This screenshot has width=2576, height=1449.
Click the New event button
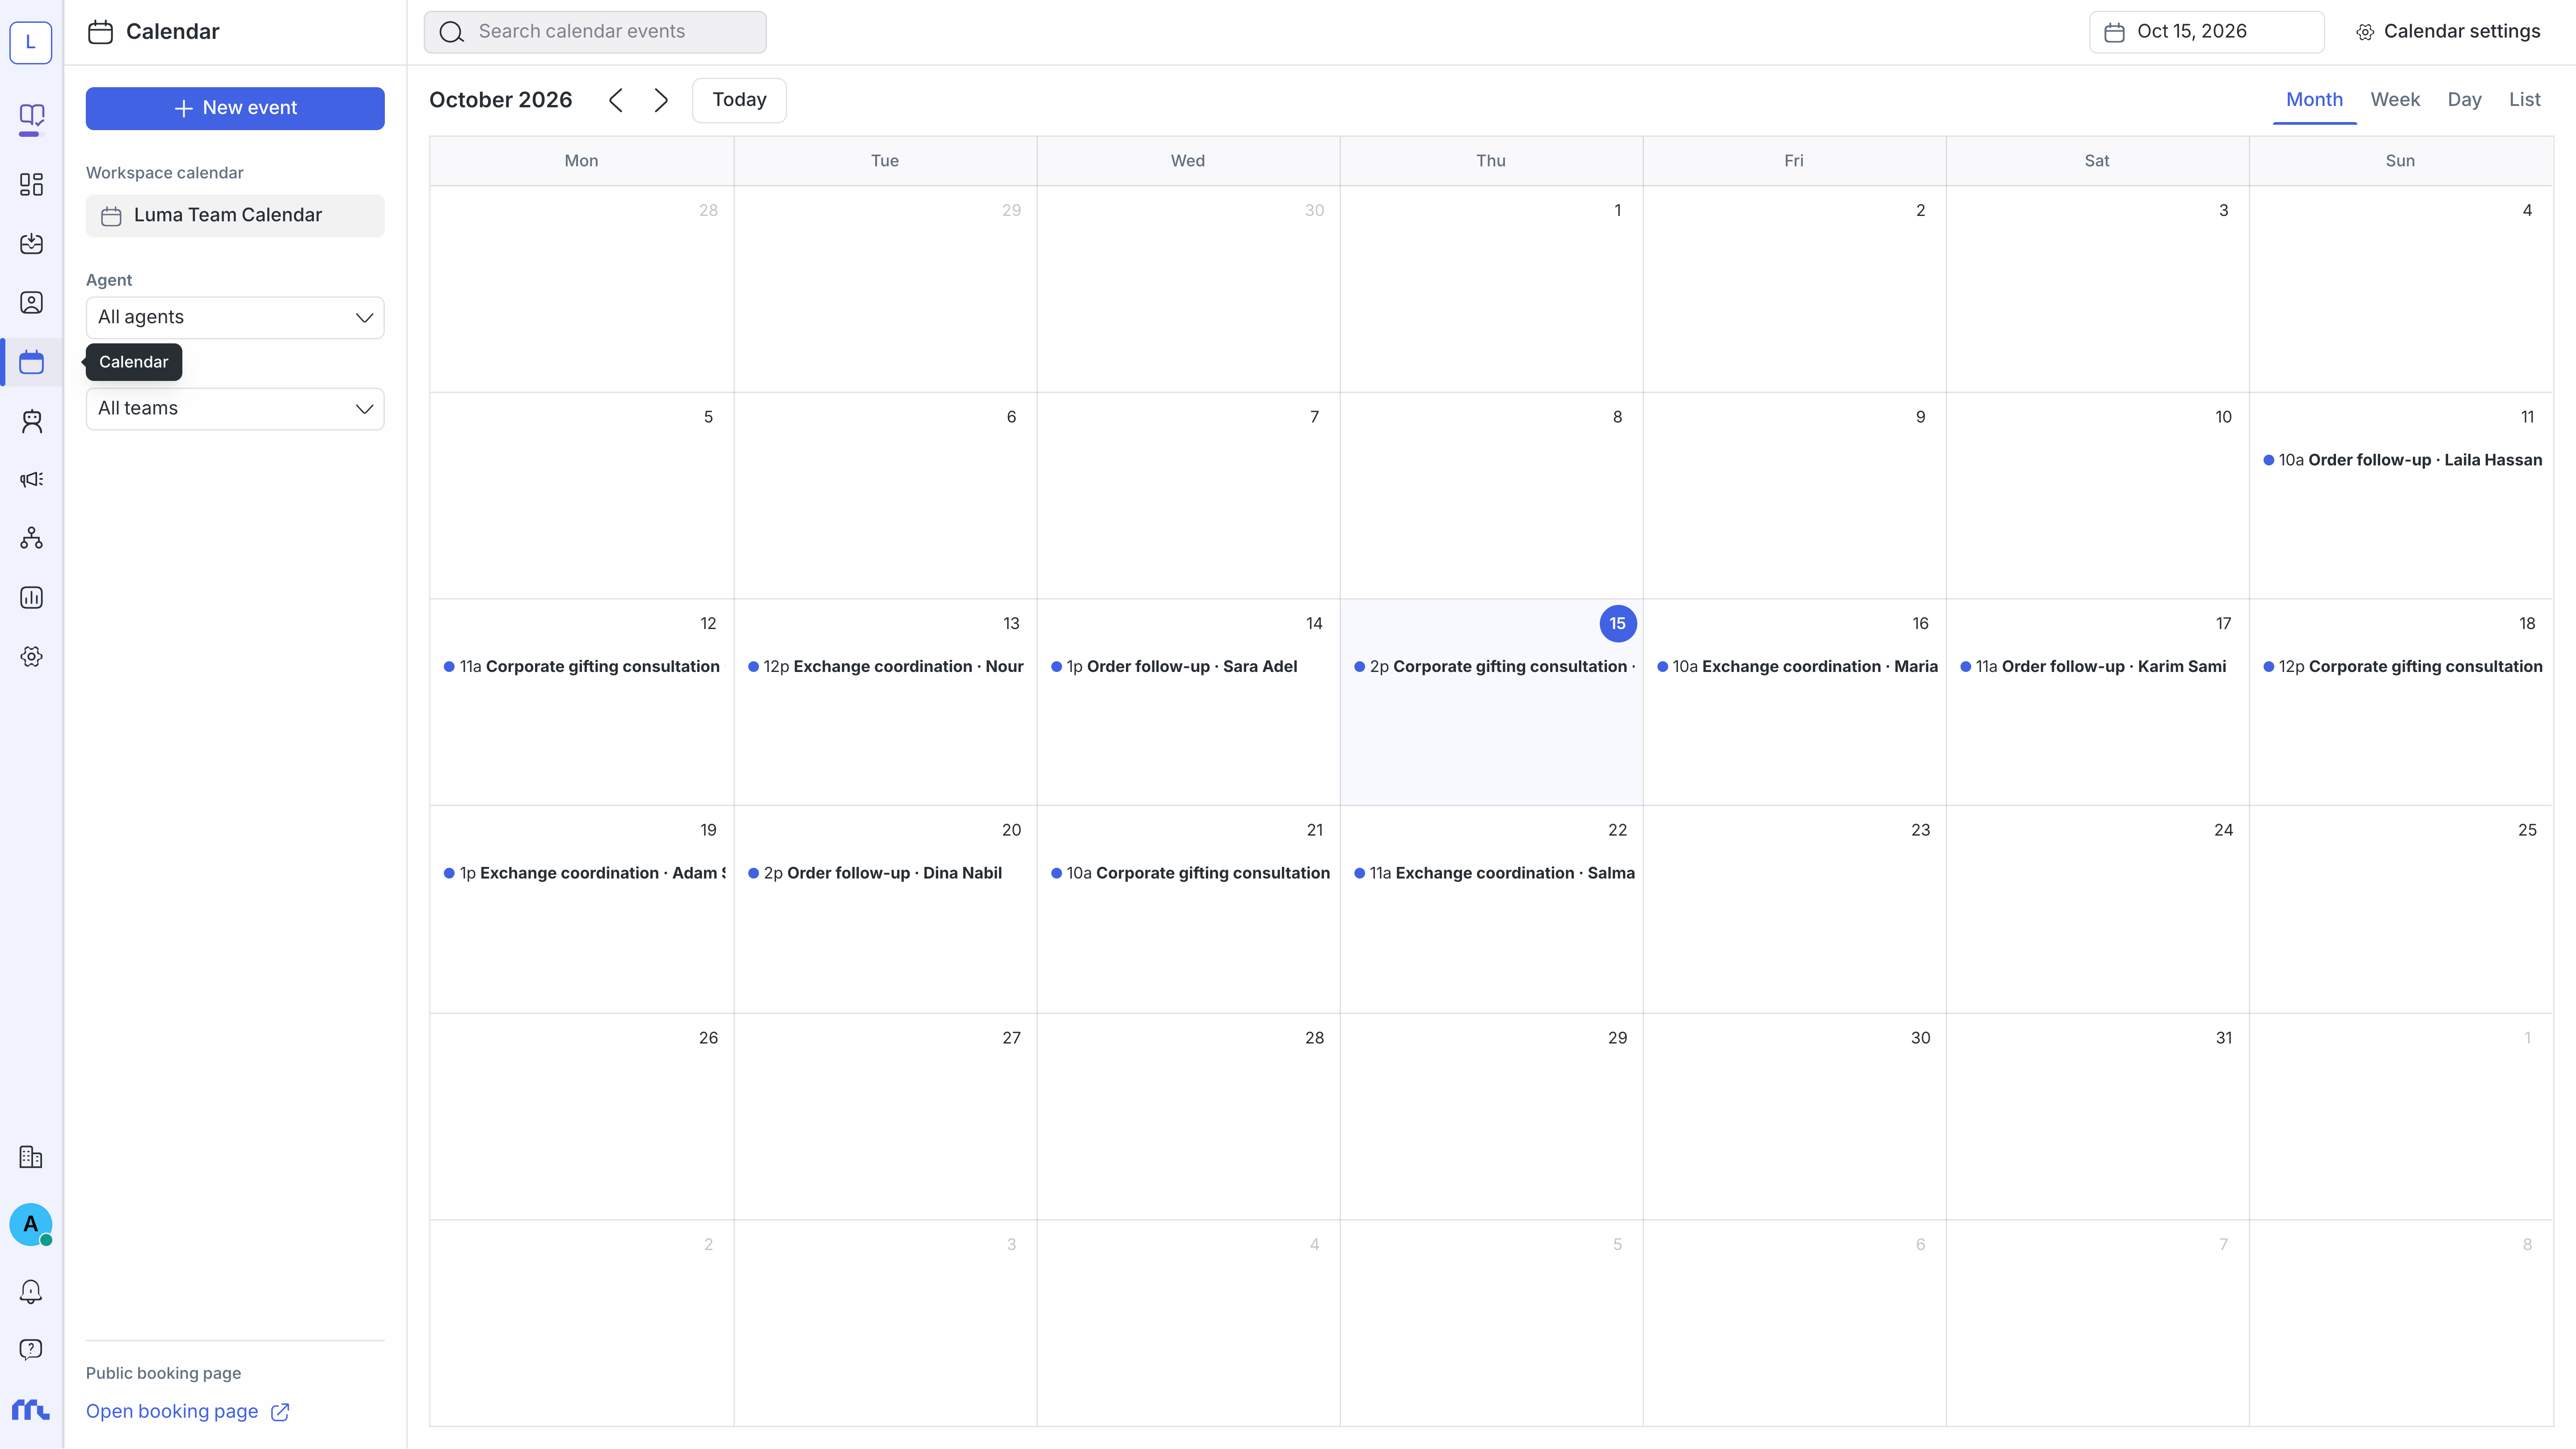pyautogui.click(x=235, y=108)
